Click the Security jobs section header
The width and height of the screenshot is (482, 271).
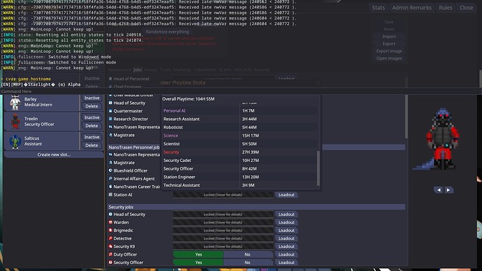[256, 207]
